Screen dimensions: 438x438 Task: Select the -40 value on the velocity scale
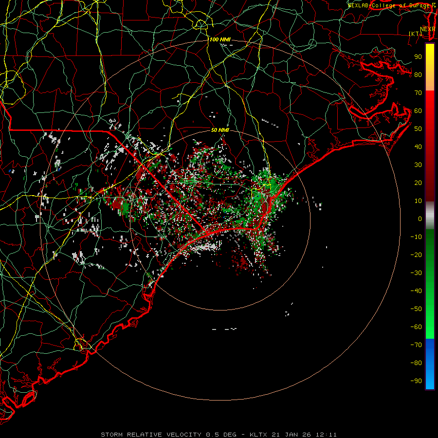416,291
